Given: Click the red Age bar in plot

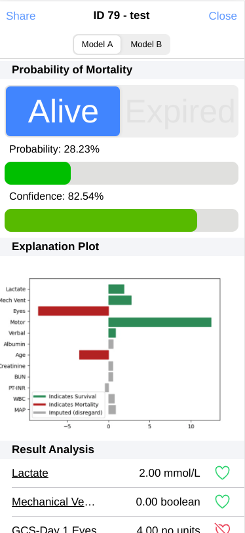Looking at the screenshot, I should coord(94,355).
